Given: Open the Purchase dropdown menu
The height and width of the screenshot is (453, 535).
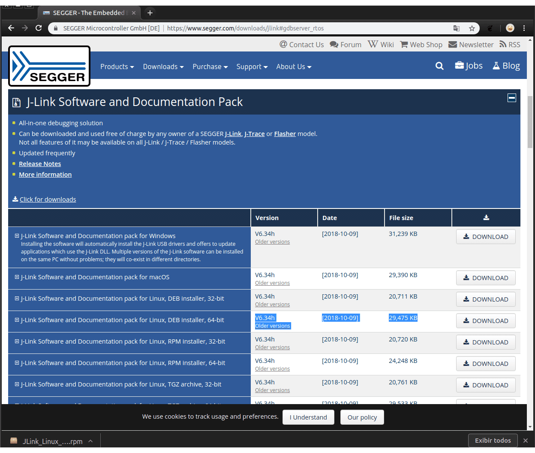Looking at the screenshot, I should click(210, 66).
